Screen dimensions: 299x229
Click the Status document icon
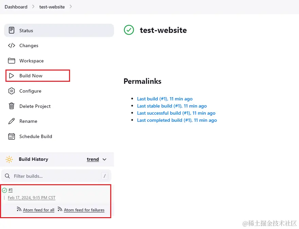point(12,31)
